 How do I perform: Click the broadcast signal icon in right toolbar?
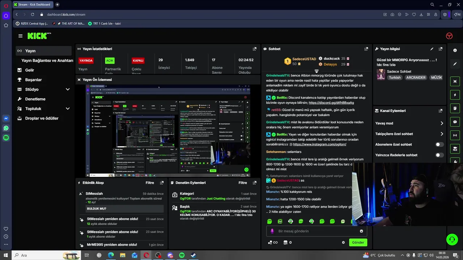click(x=455, y=135)
